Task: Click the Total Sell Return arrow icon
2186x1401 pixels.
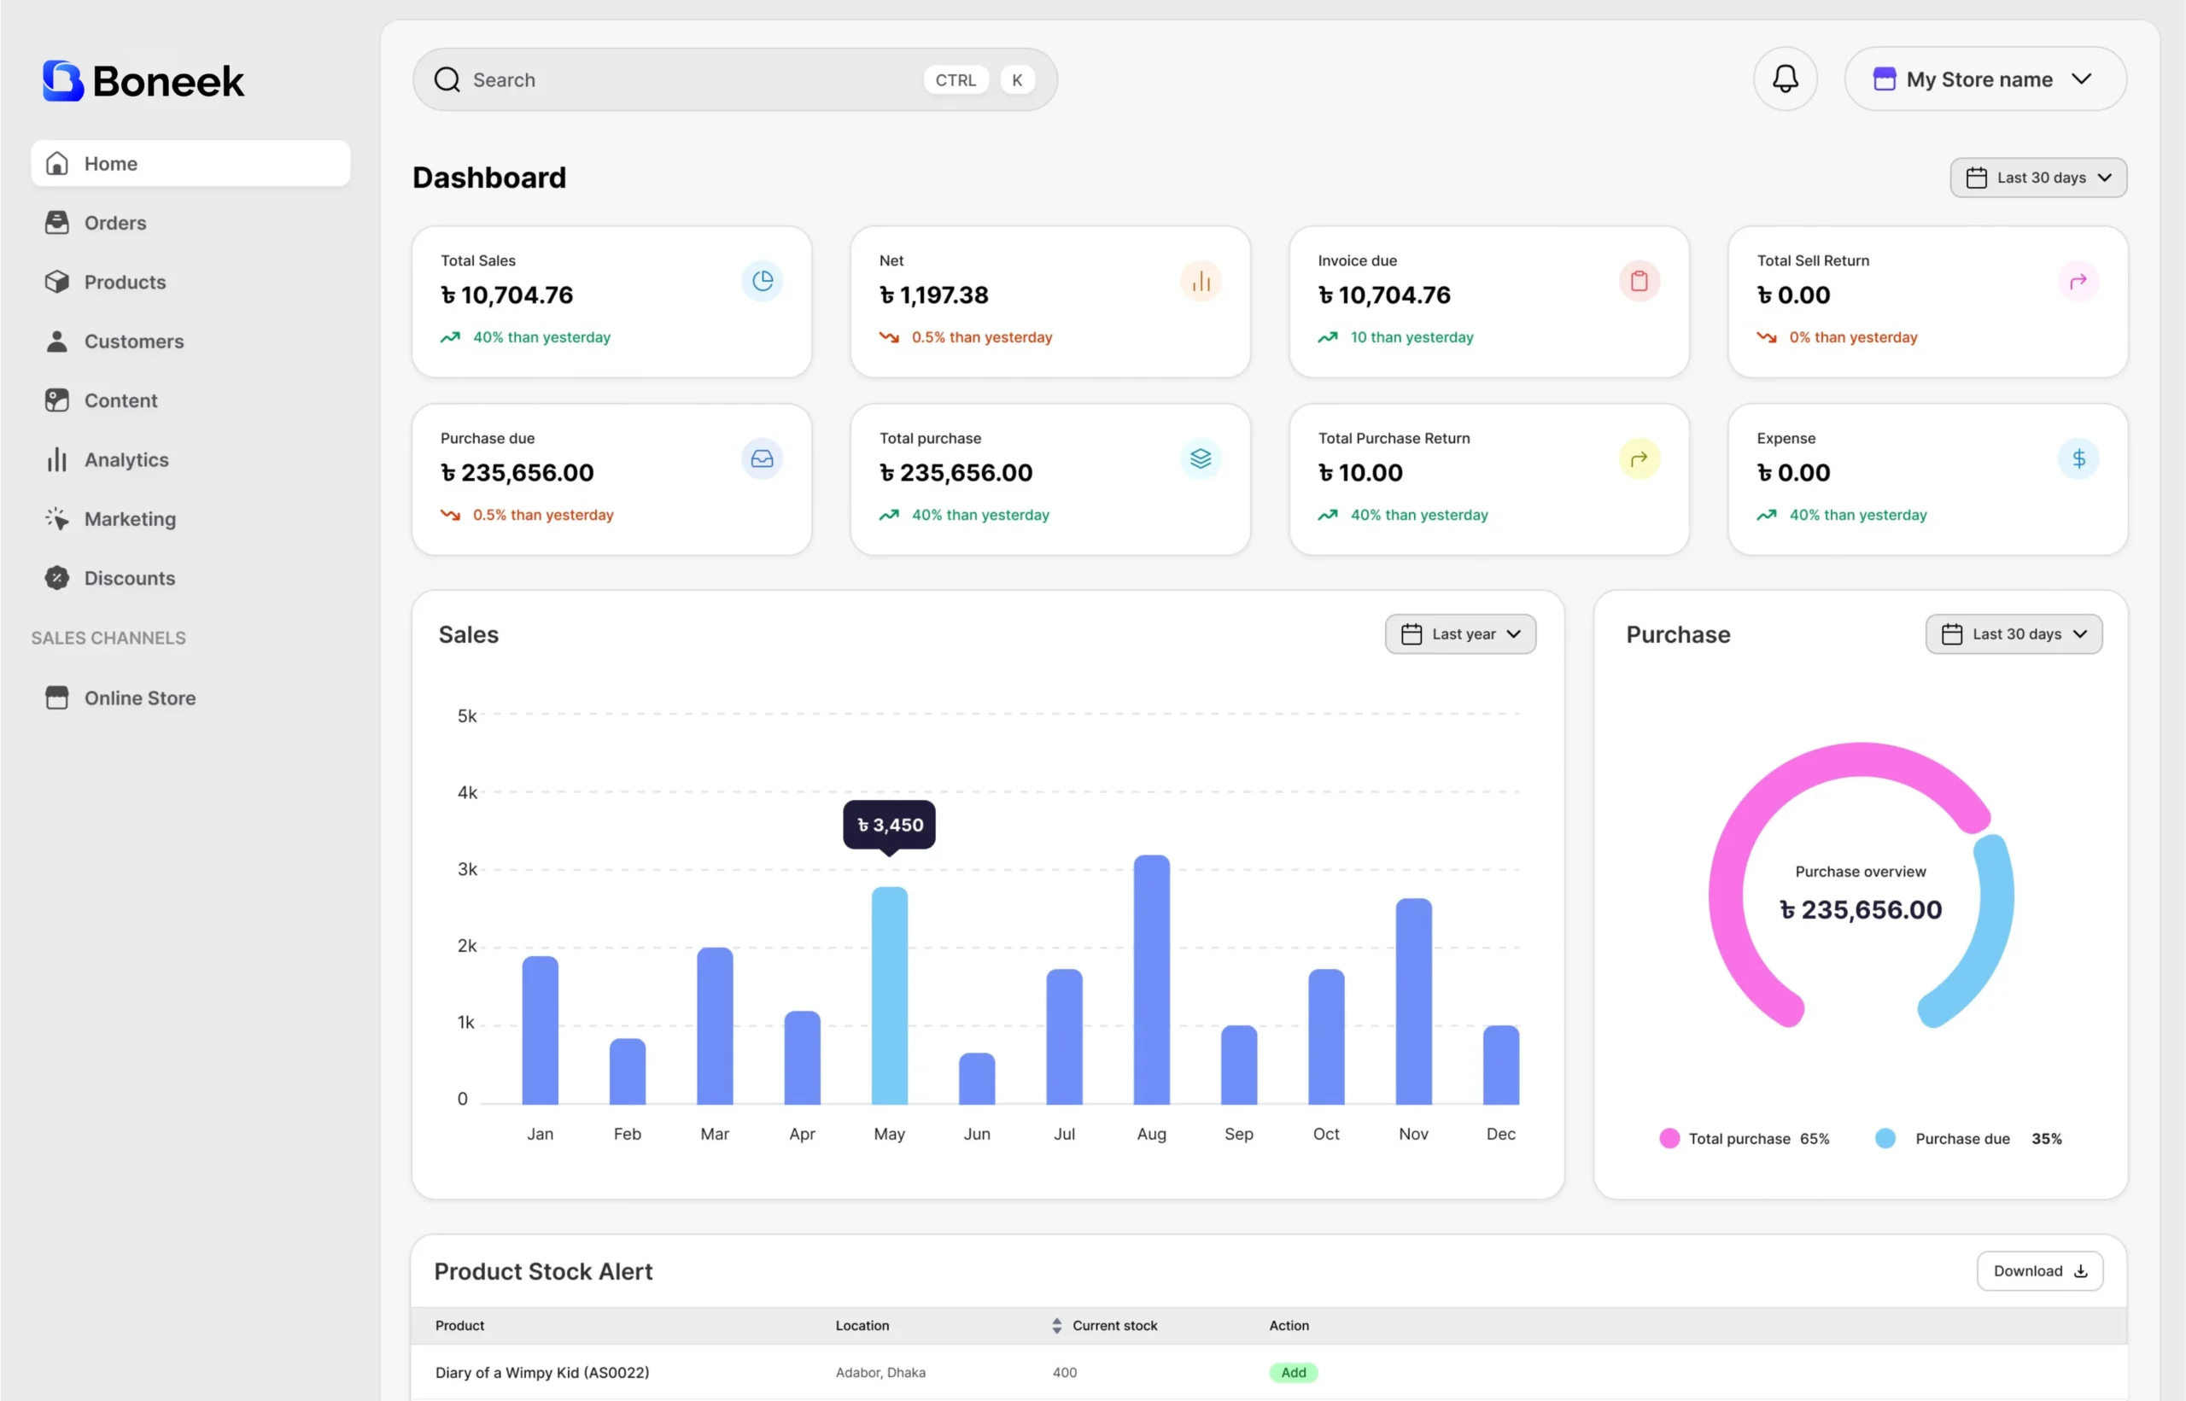Action: pyautogui.click(x=2078, y=280)
